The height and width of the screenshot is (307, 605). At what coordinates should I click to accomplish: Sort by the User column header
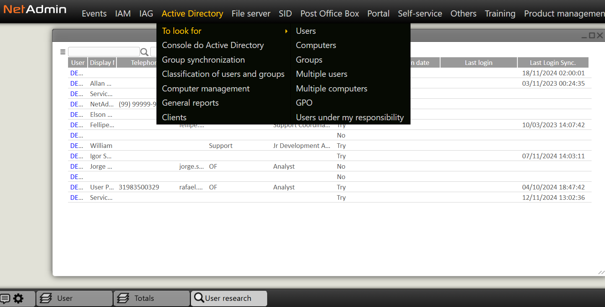78,63
